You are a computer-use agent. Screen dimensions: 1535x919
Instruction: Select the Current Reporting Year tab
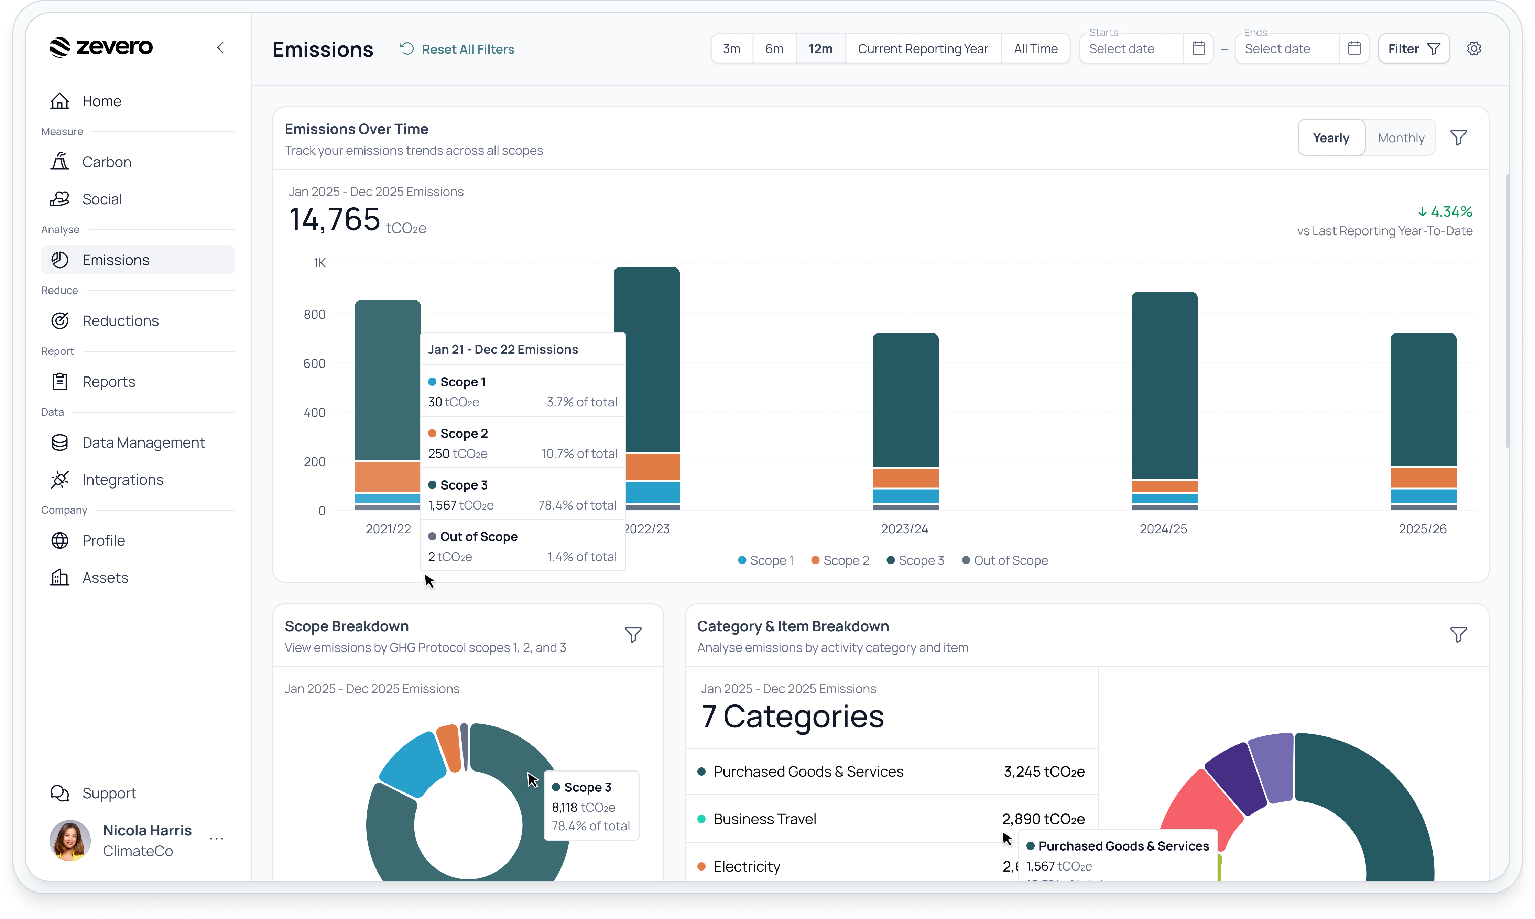pyautogui.click(x=923, y=49)
